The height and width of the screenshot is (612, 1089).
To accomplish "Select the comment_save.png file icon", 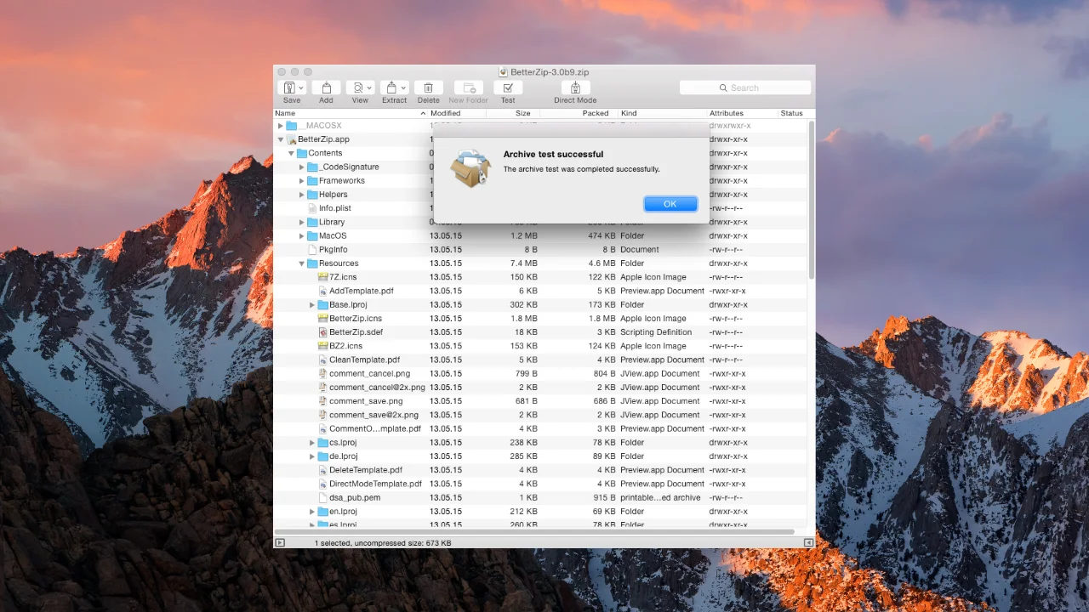I will 322,401.
